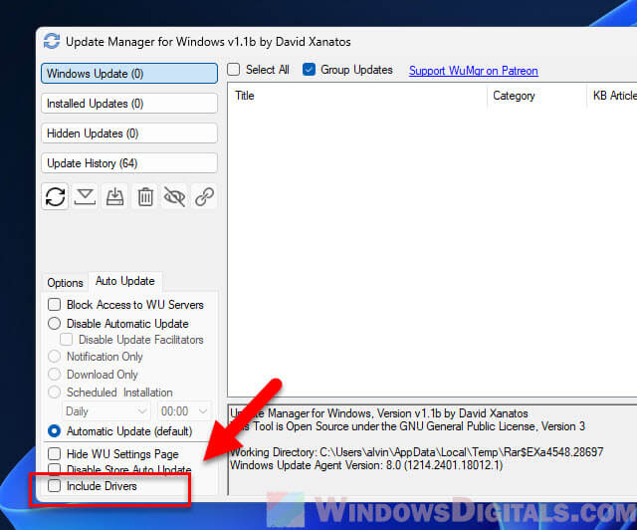The width and height of the screenshot is (637, 530).
Task: Click the download updates icon
Action: (85, 197)
